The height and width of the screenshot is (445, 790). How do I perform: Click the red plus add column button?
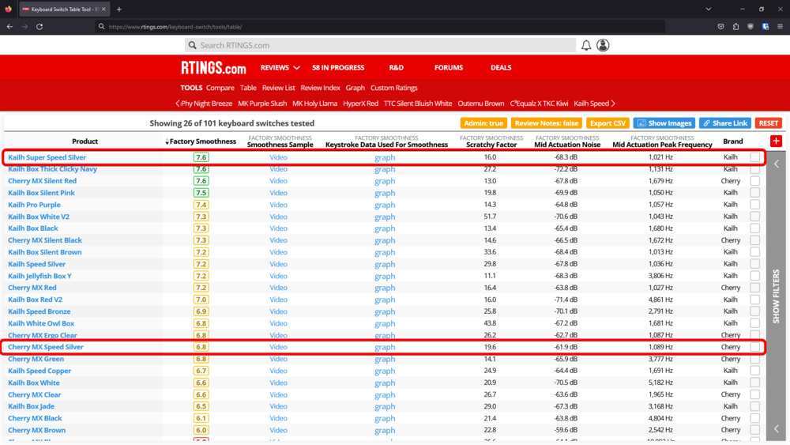click(776, 141)
